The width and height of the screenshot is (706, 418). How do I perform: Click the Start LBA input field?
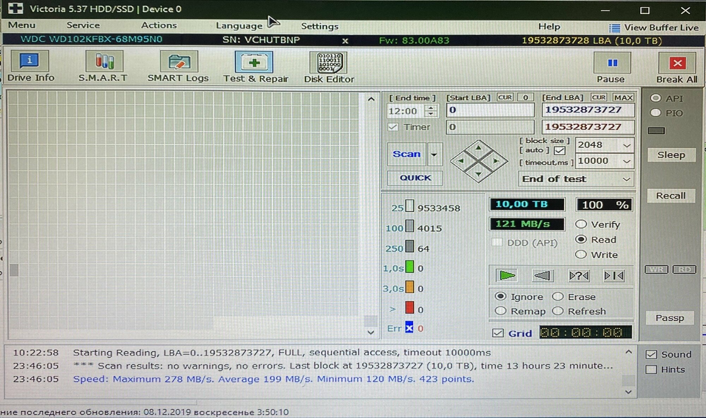point(490,110)
